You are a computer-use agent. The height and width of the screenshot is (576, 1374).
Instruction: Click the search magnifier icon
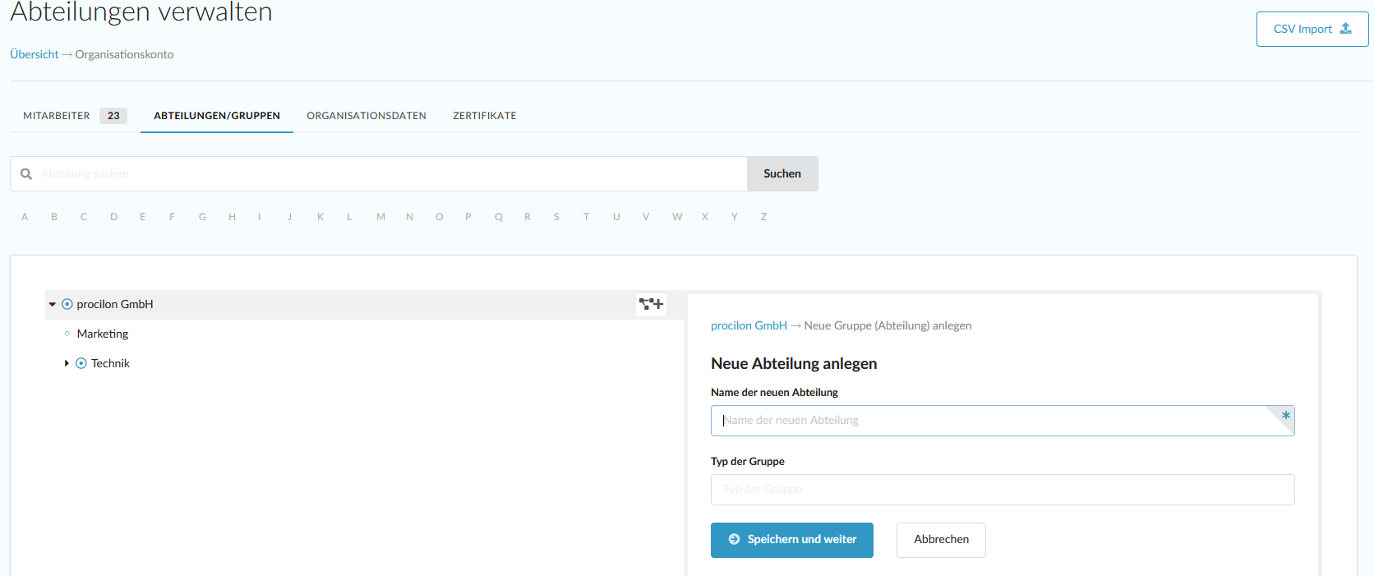click(26, 174)
